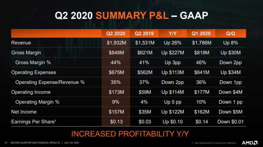Select the Up $113M cell
263x147 pixels.
point(173,72)
